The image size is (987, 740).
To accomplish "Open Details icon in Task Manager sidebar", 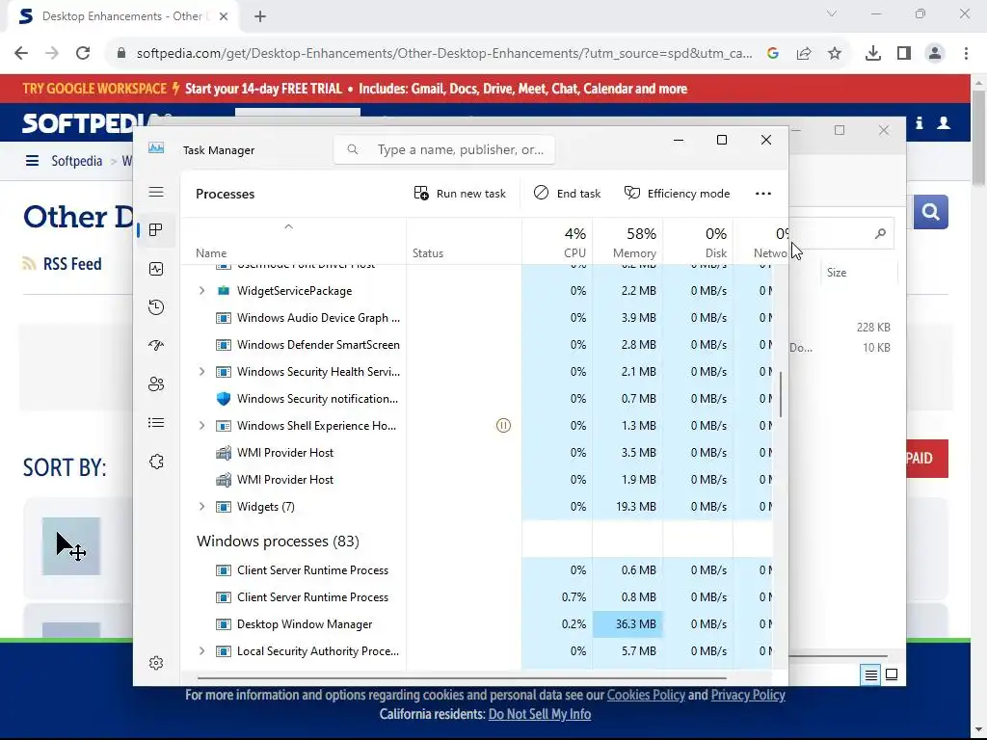I will pyautogui.click(x=156, y=423).
